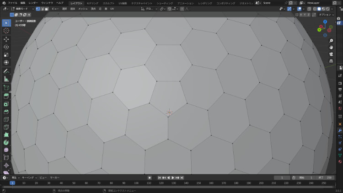
Task: Activate the 3D Cursor tool
Action: coord(6,31)
